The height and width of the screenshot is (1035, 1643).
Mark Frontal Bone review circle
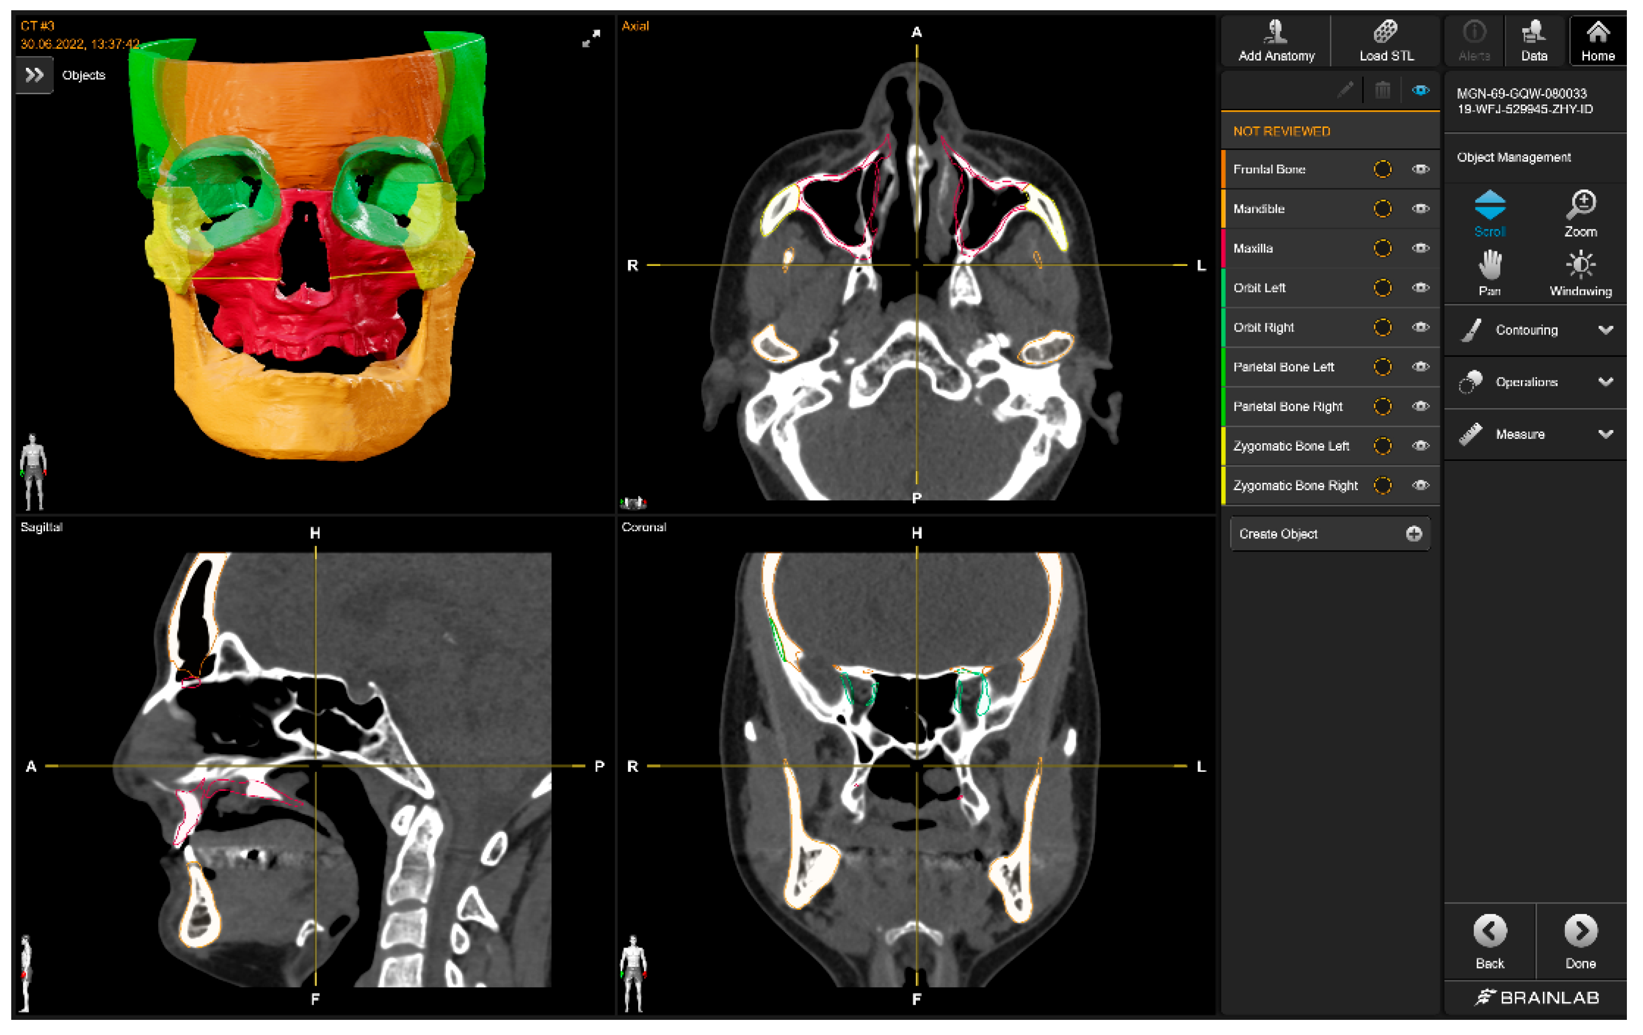tap(1382, 169)
